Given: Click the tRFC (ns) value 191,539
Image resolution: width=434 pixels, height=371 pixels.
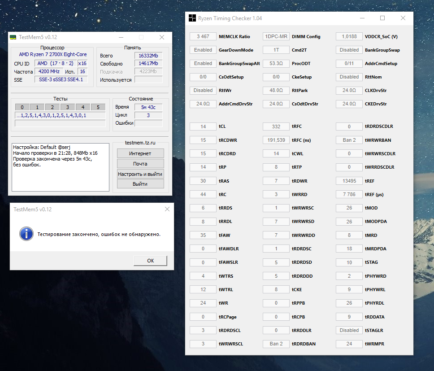Looking at the screenshot, I should coord(276,140).
